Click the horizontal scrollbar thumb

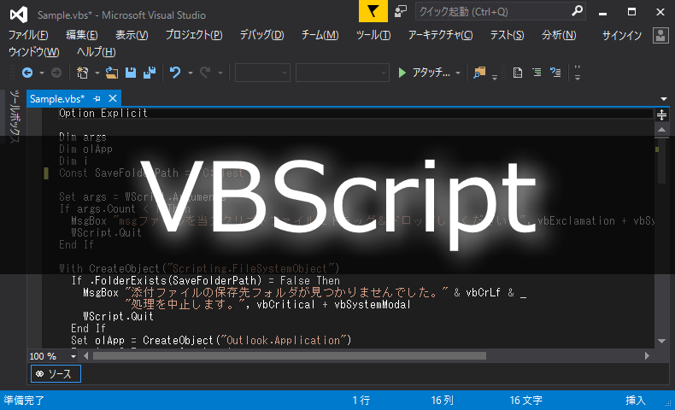(x=290, y=356)
